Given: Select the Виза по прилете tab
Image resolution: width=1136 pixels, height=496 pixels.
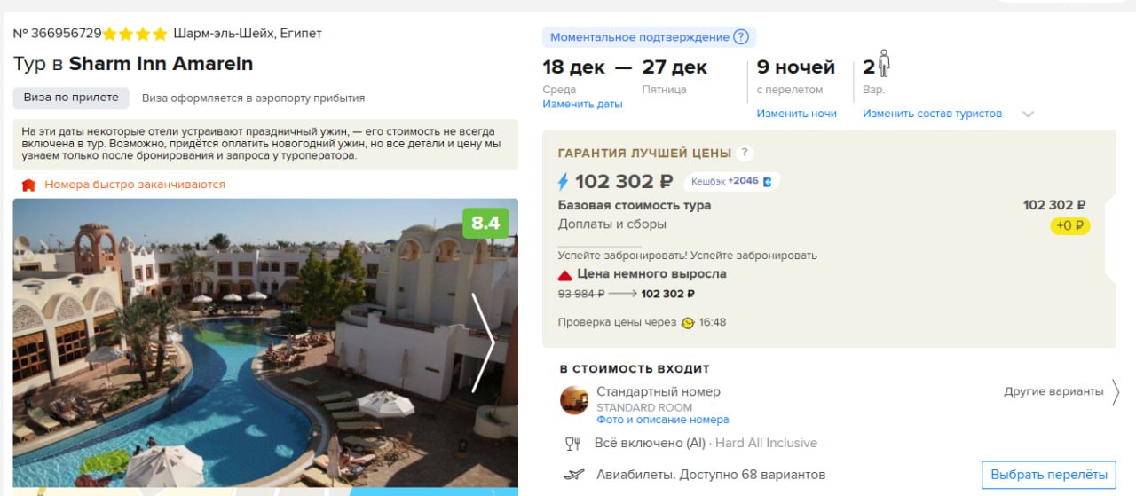Looking at the screenshot, I should click(71, 98).
